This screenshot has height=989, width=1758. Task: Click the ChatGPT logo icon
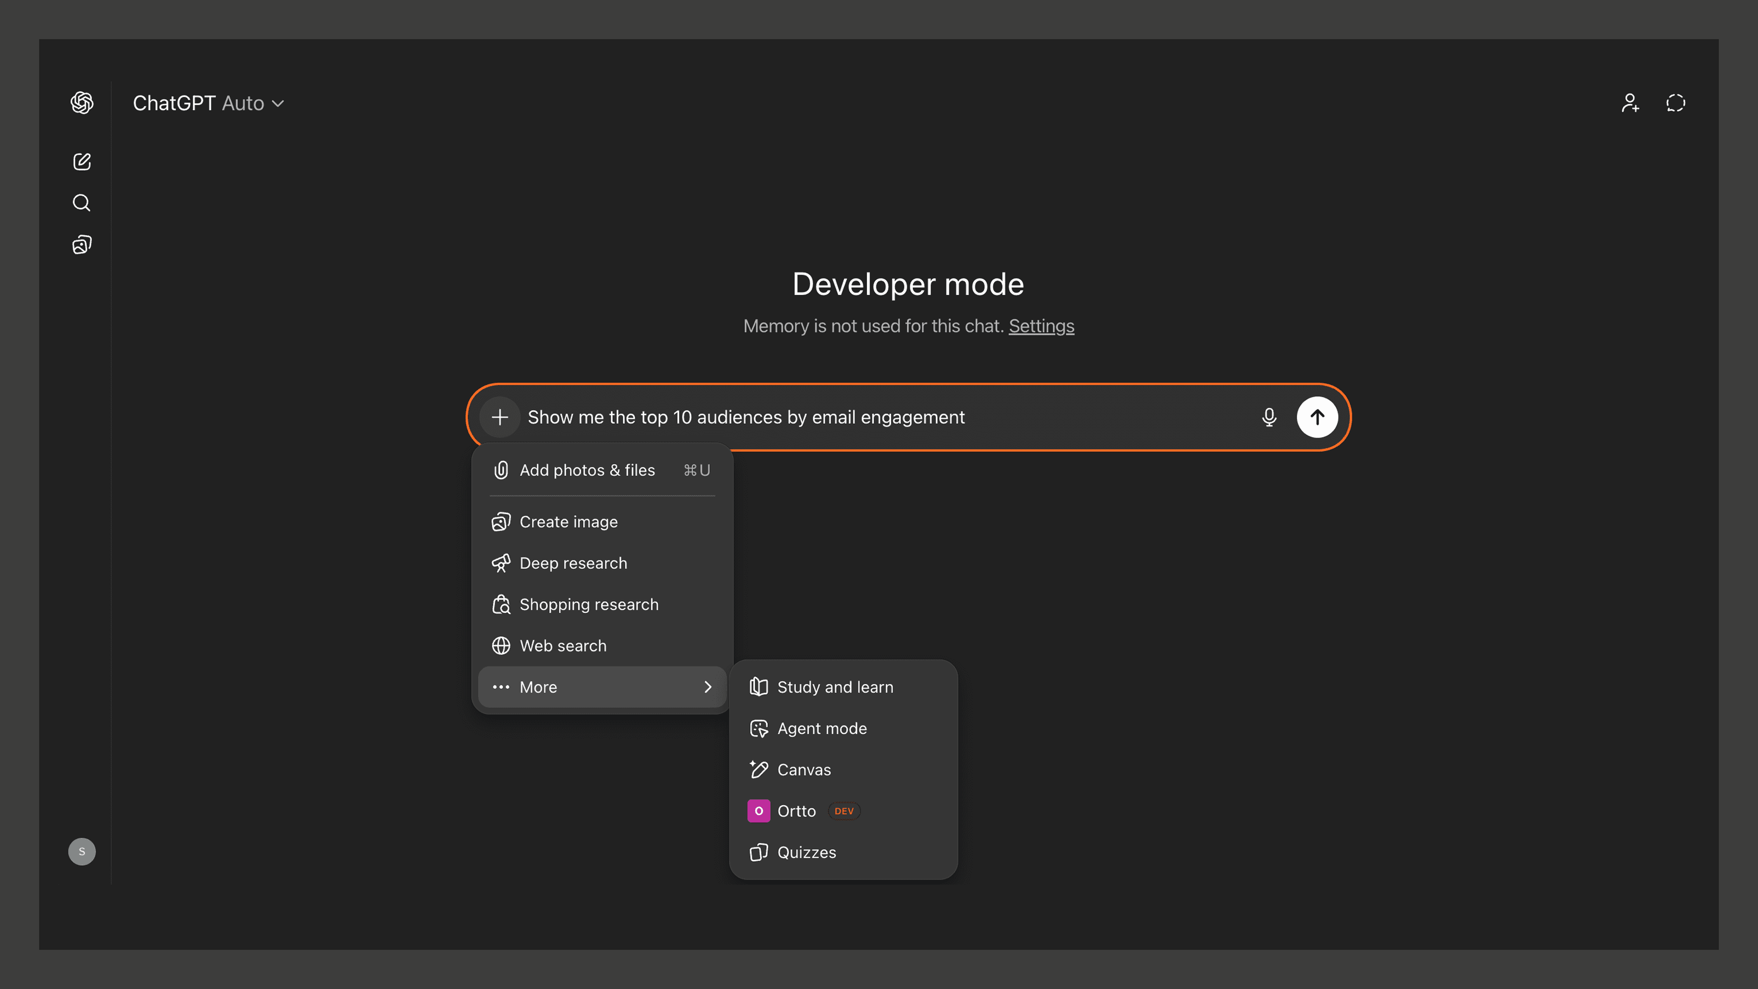click(82, 103)
